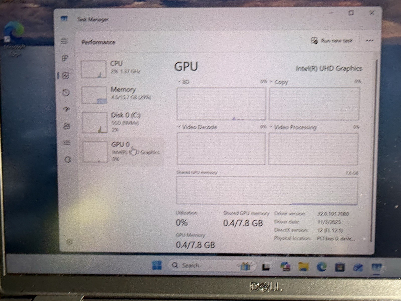401x301 pixels.
Task: Open File Explorer from the taskbar
Action: click(303, 267)
